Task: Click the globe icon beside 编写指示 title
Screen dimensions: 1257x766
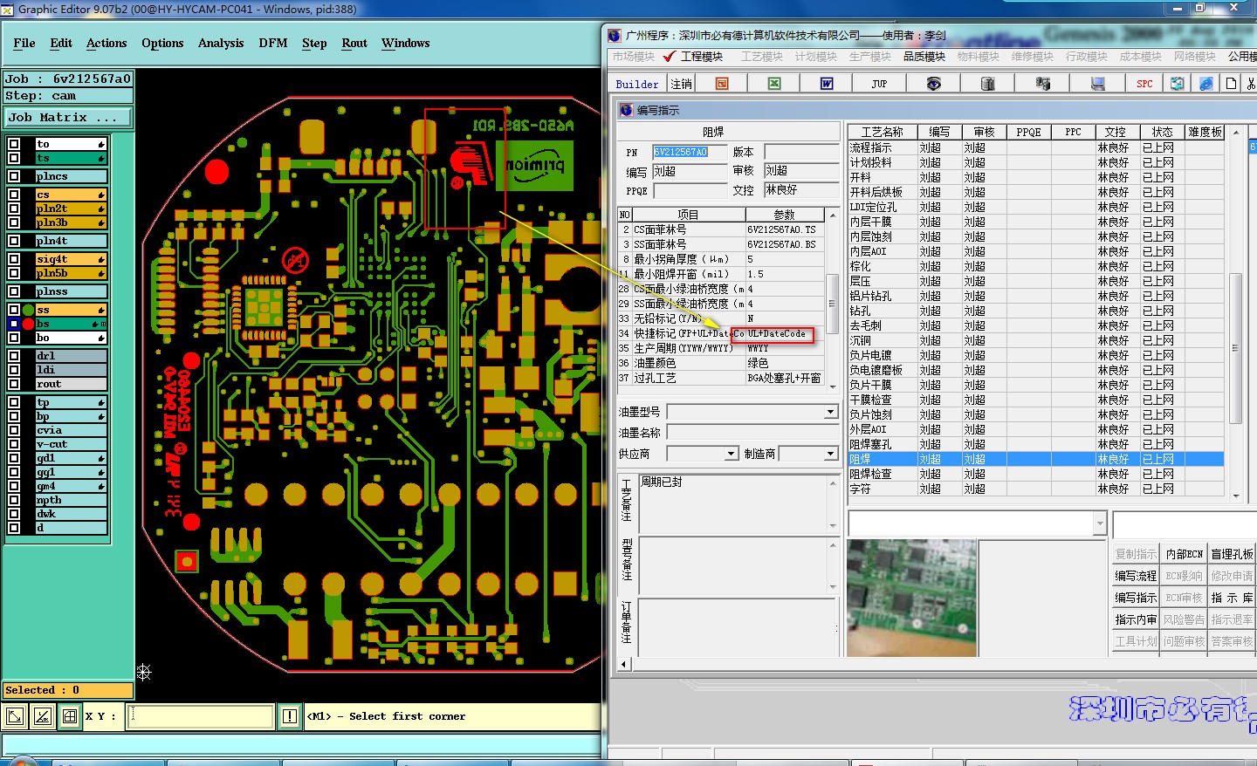Action: 626,110
